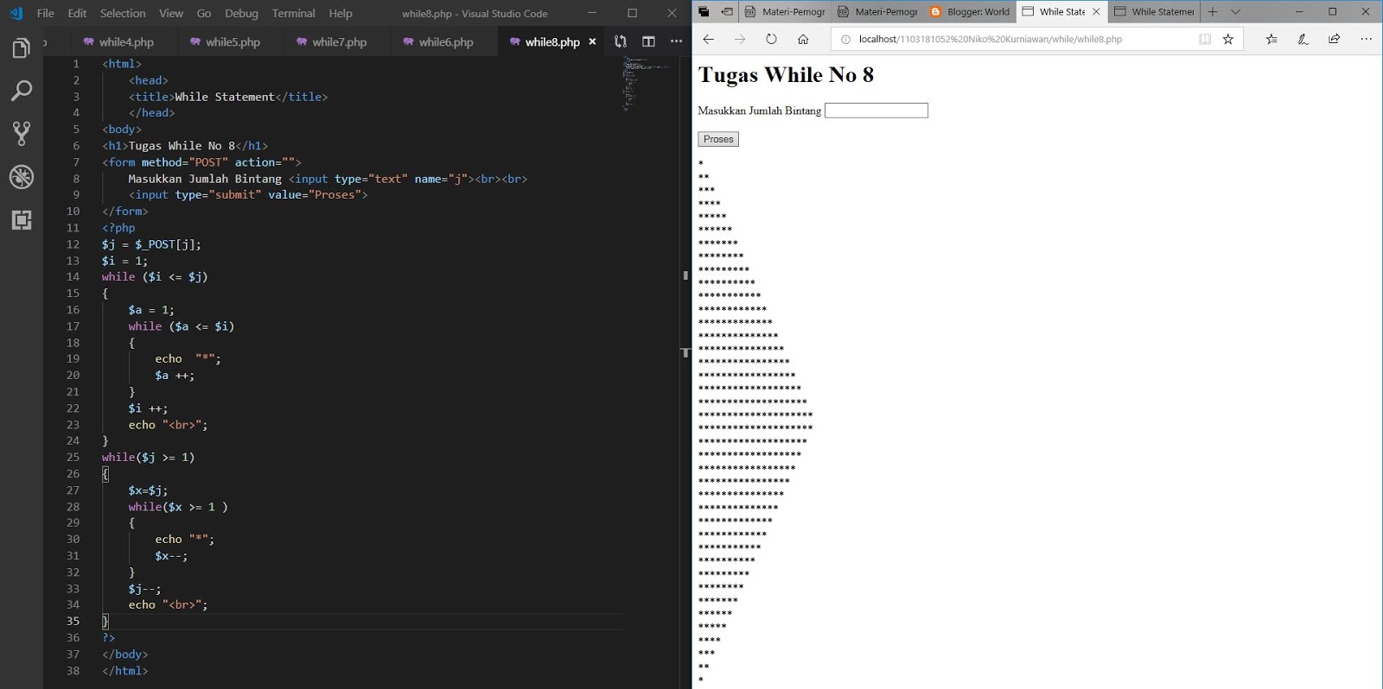This screenshot has height=689, width=1383.
Task: Click the code minimap in VS Code
Action: click(648, 85)
